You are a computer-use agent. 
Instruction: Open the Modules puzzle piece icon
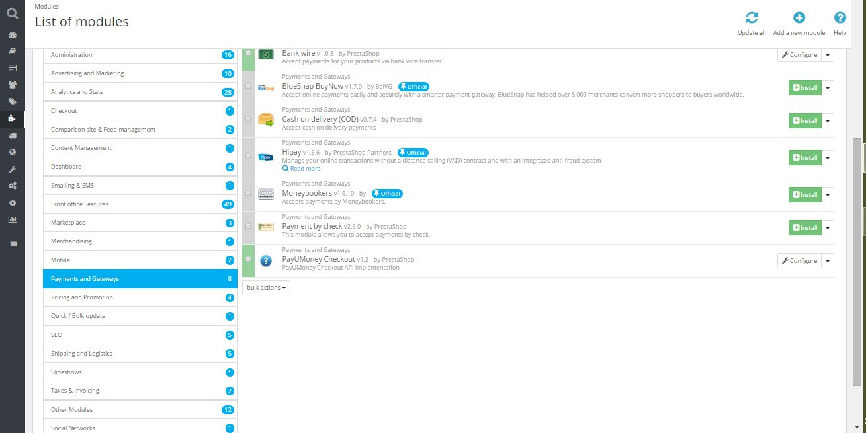12,118
